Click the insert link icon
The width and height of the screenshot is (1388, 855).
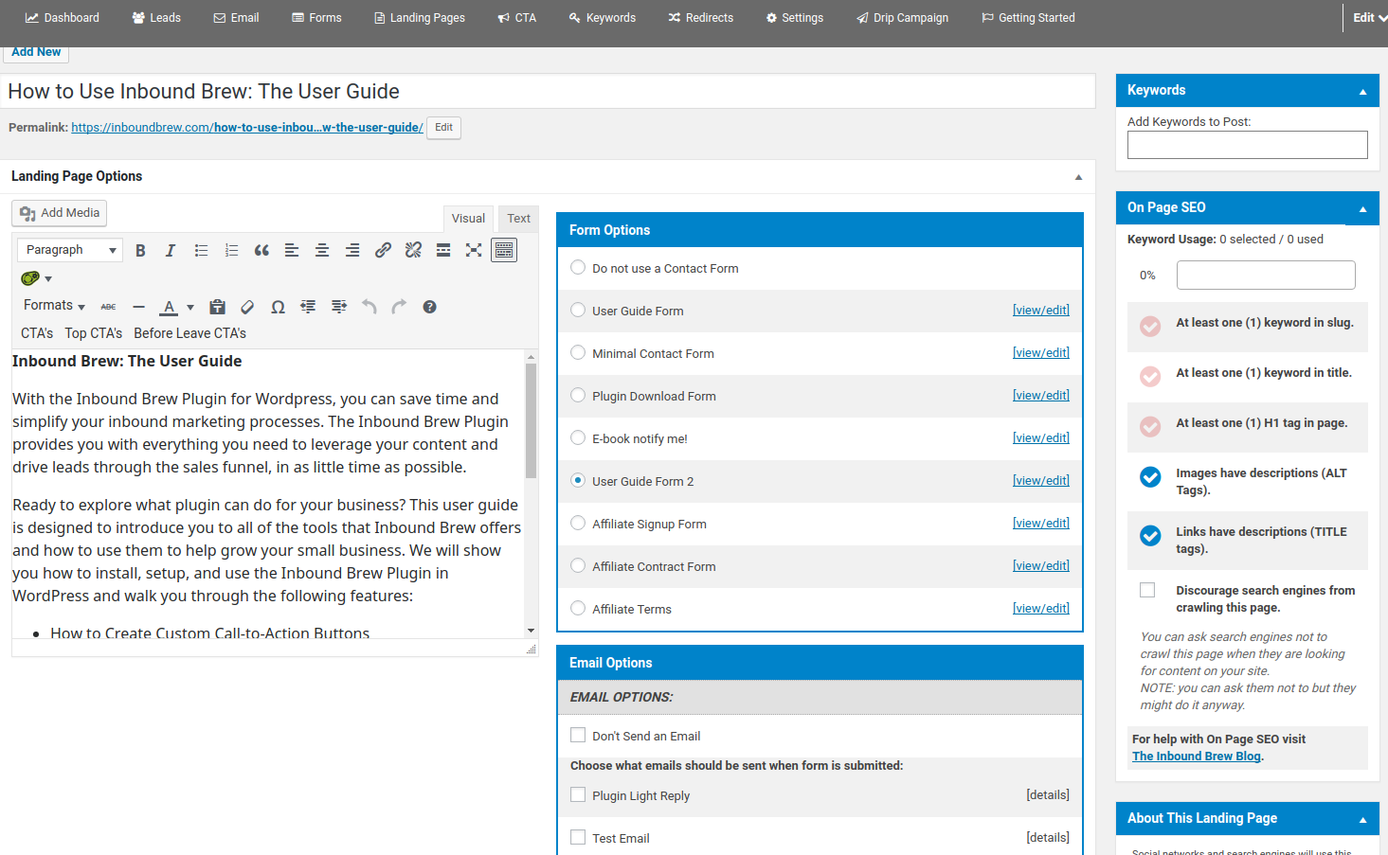(383, 250)
